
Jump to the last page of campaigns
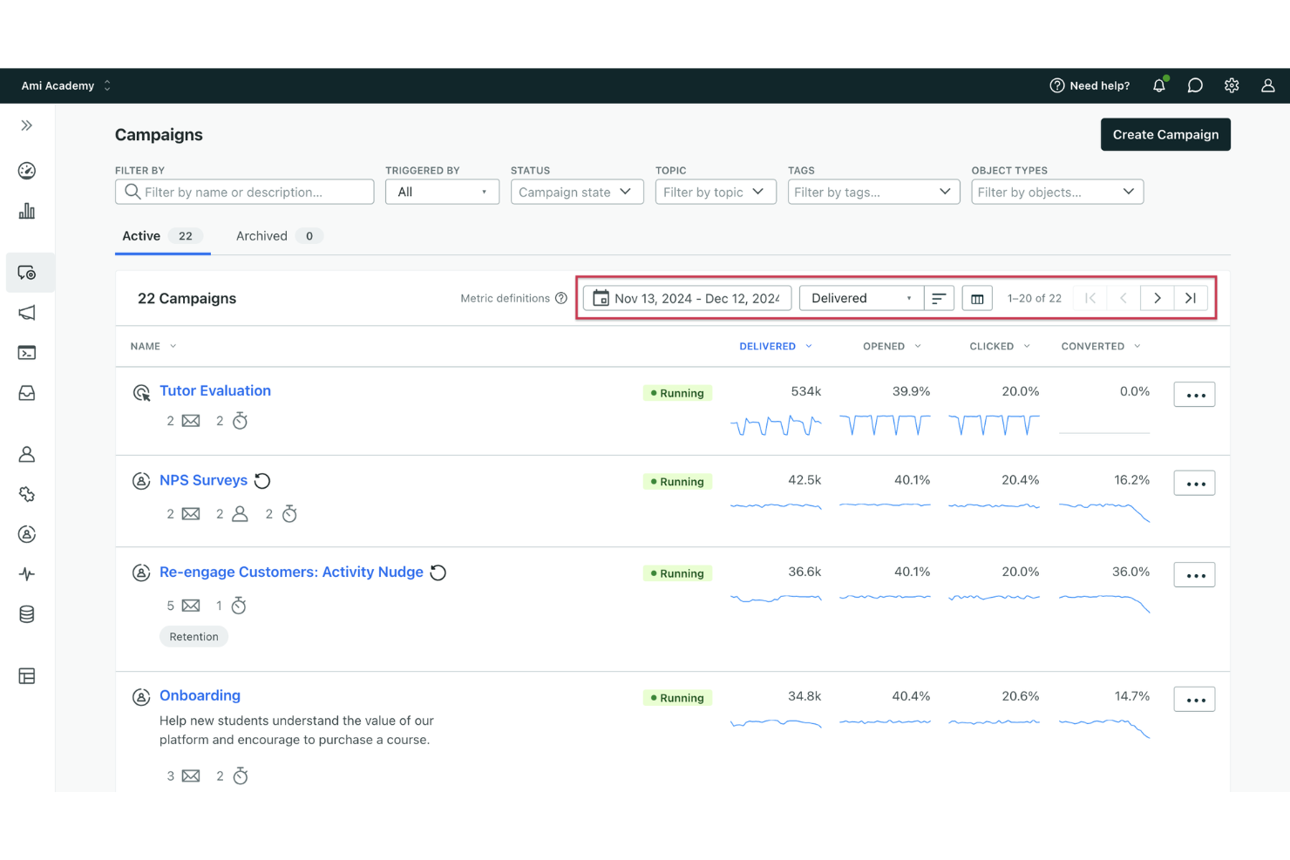1191,298
